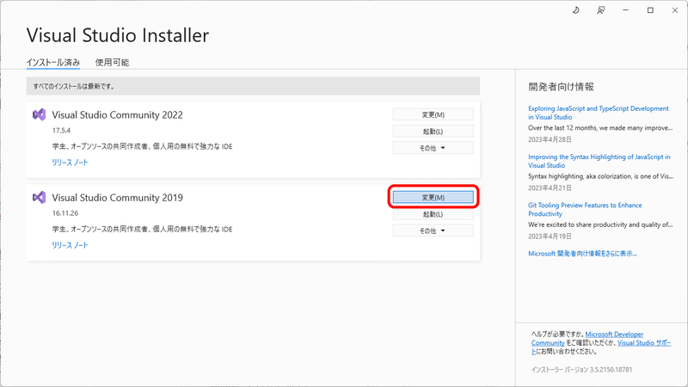Click Microsoft 開発者向け情報をさらに表示 link
Screen dimensions: 688x387
point(582,254)
